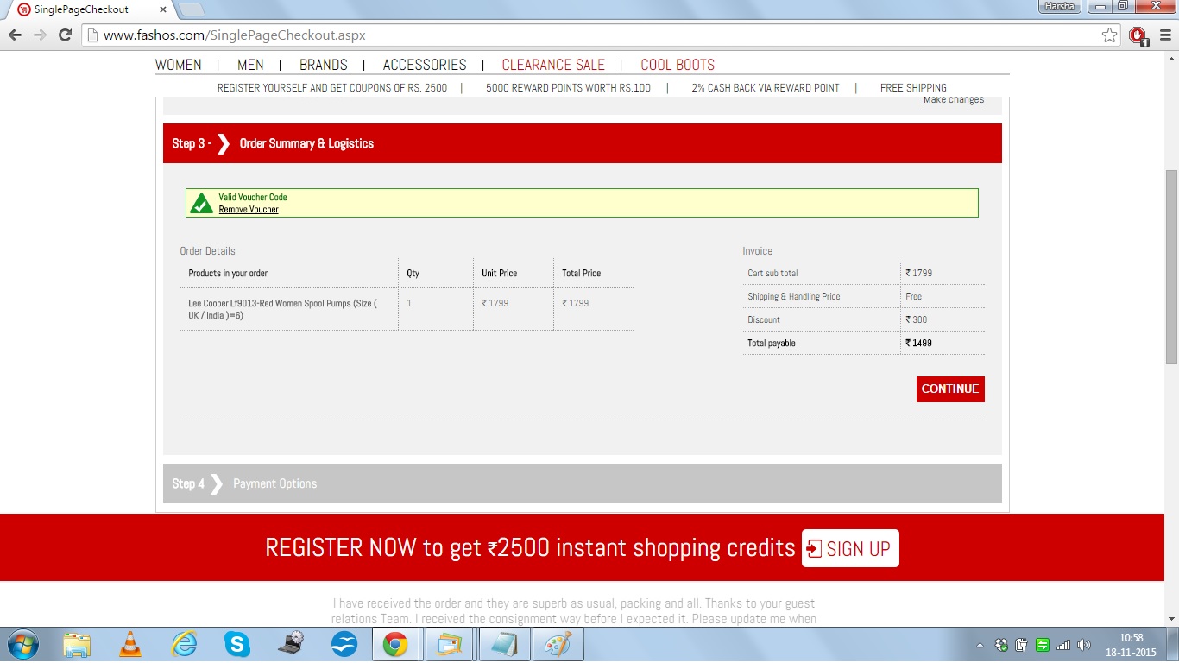Open the WOMEN category menu
The image size is (1179, 663).
178,65
